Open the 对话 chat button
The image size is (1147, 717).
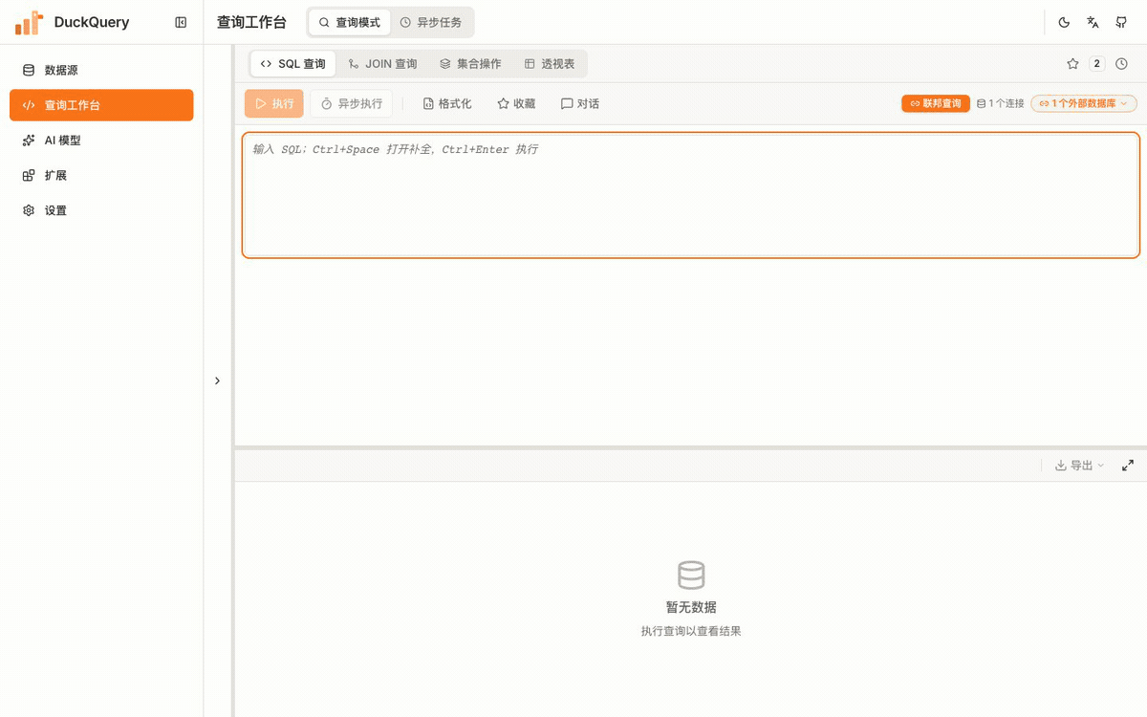click(580, 103)
